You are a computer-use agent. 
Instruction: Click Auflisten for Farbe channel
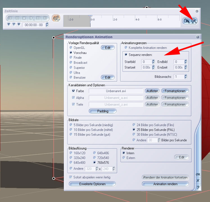(152, 91)
